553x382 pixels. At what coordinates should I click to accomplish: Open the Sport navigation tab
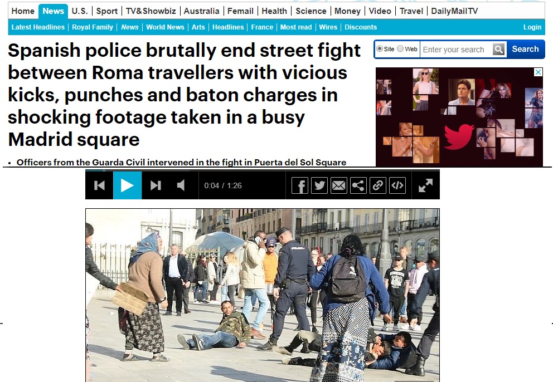pos(107,11)
